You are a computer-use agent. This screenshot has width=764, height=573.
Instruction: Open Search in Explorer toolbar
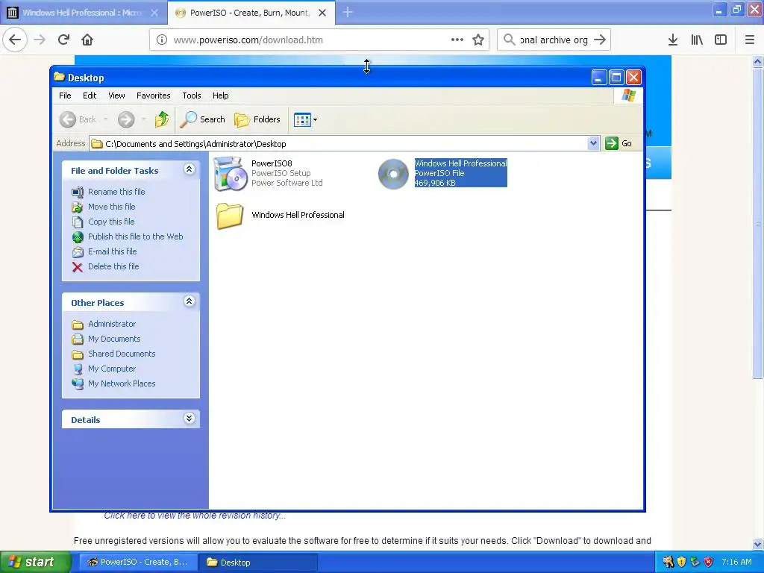(x=202, y=119)
